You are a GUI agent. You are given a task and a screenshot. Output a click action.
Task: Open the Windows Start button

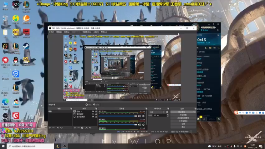(x=3, y=146)
